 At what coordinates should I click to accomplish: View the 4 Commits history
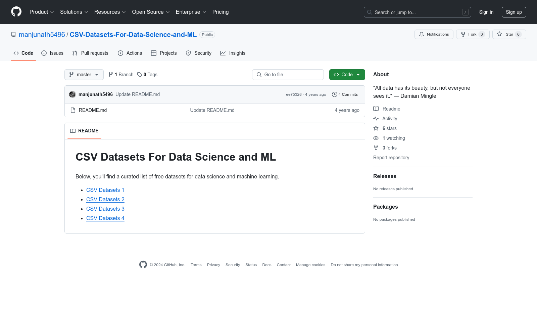345,94
